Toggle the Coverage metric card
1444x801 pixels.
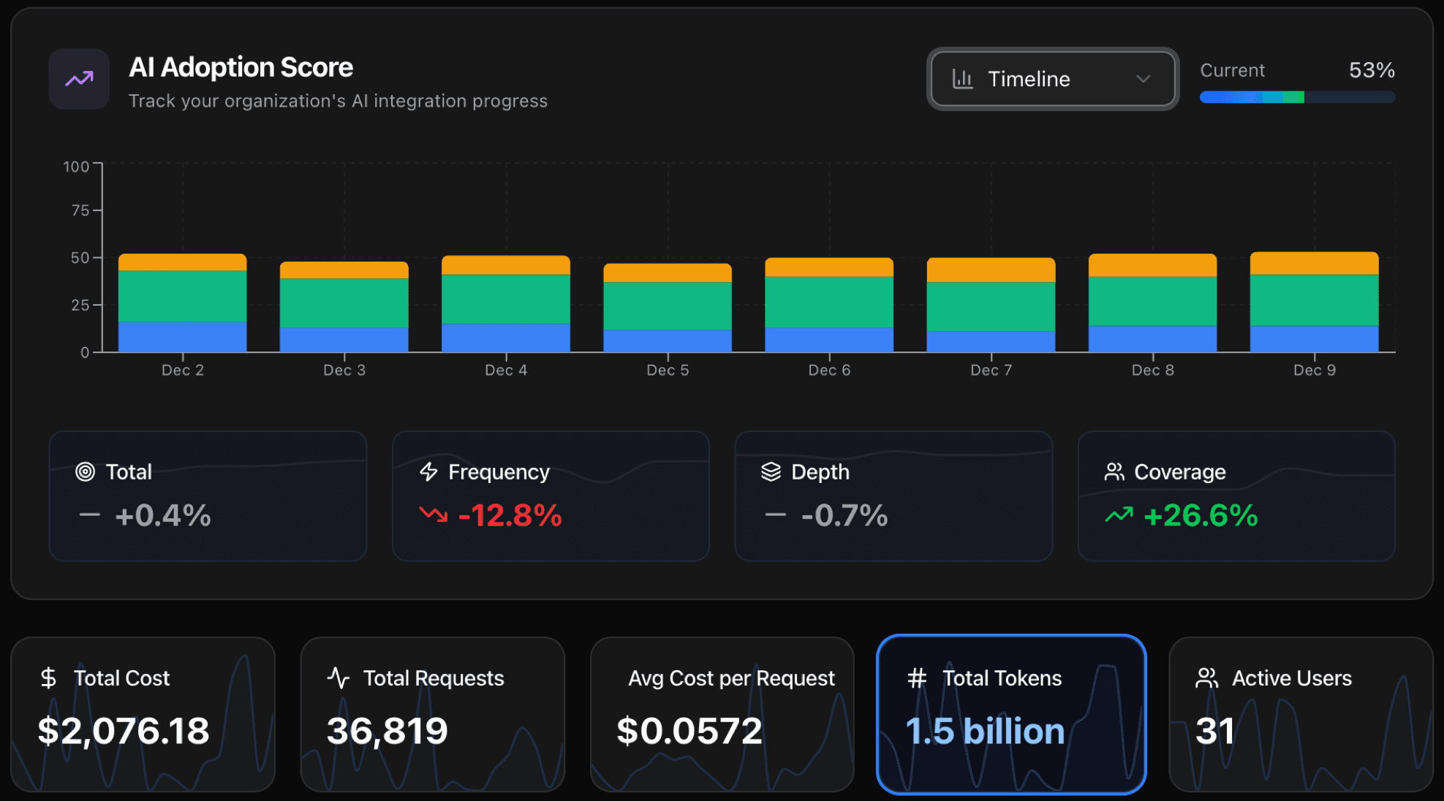coord(1236,497)
